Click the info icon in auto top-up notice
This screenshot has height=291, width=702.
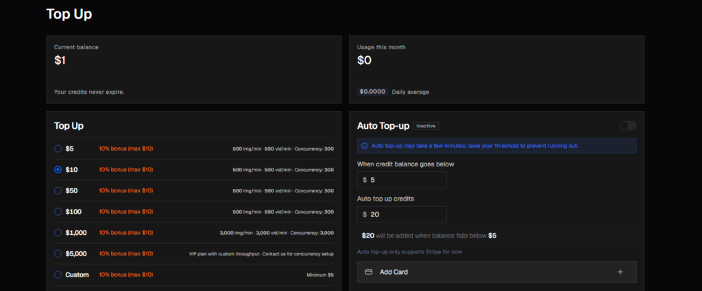(x=365, y=146)
